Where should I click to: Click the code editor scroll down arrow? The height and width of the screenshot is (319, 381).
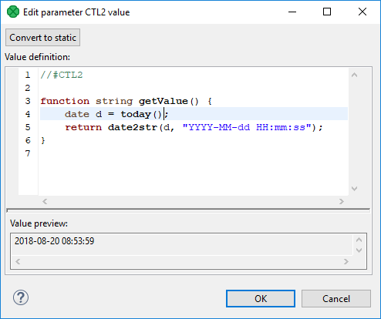[x=355, y=189]
